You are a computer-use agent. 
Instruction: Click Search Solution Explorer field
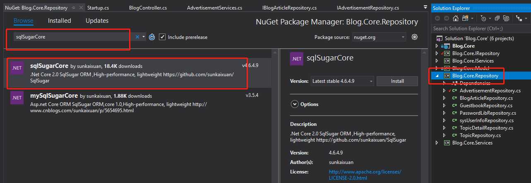[481, 29]
